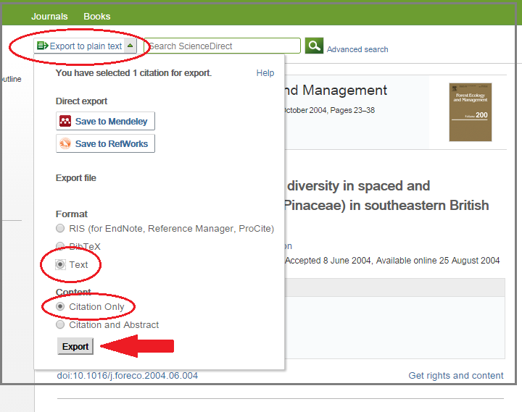Click the Export to plain text label

click(x=86, y=46)
